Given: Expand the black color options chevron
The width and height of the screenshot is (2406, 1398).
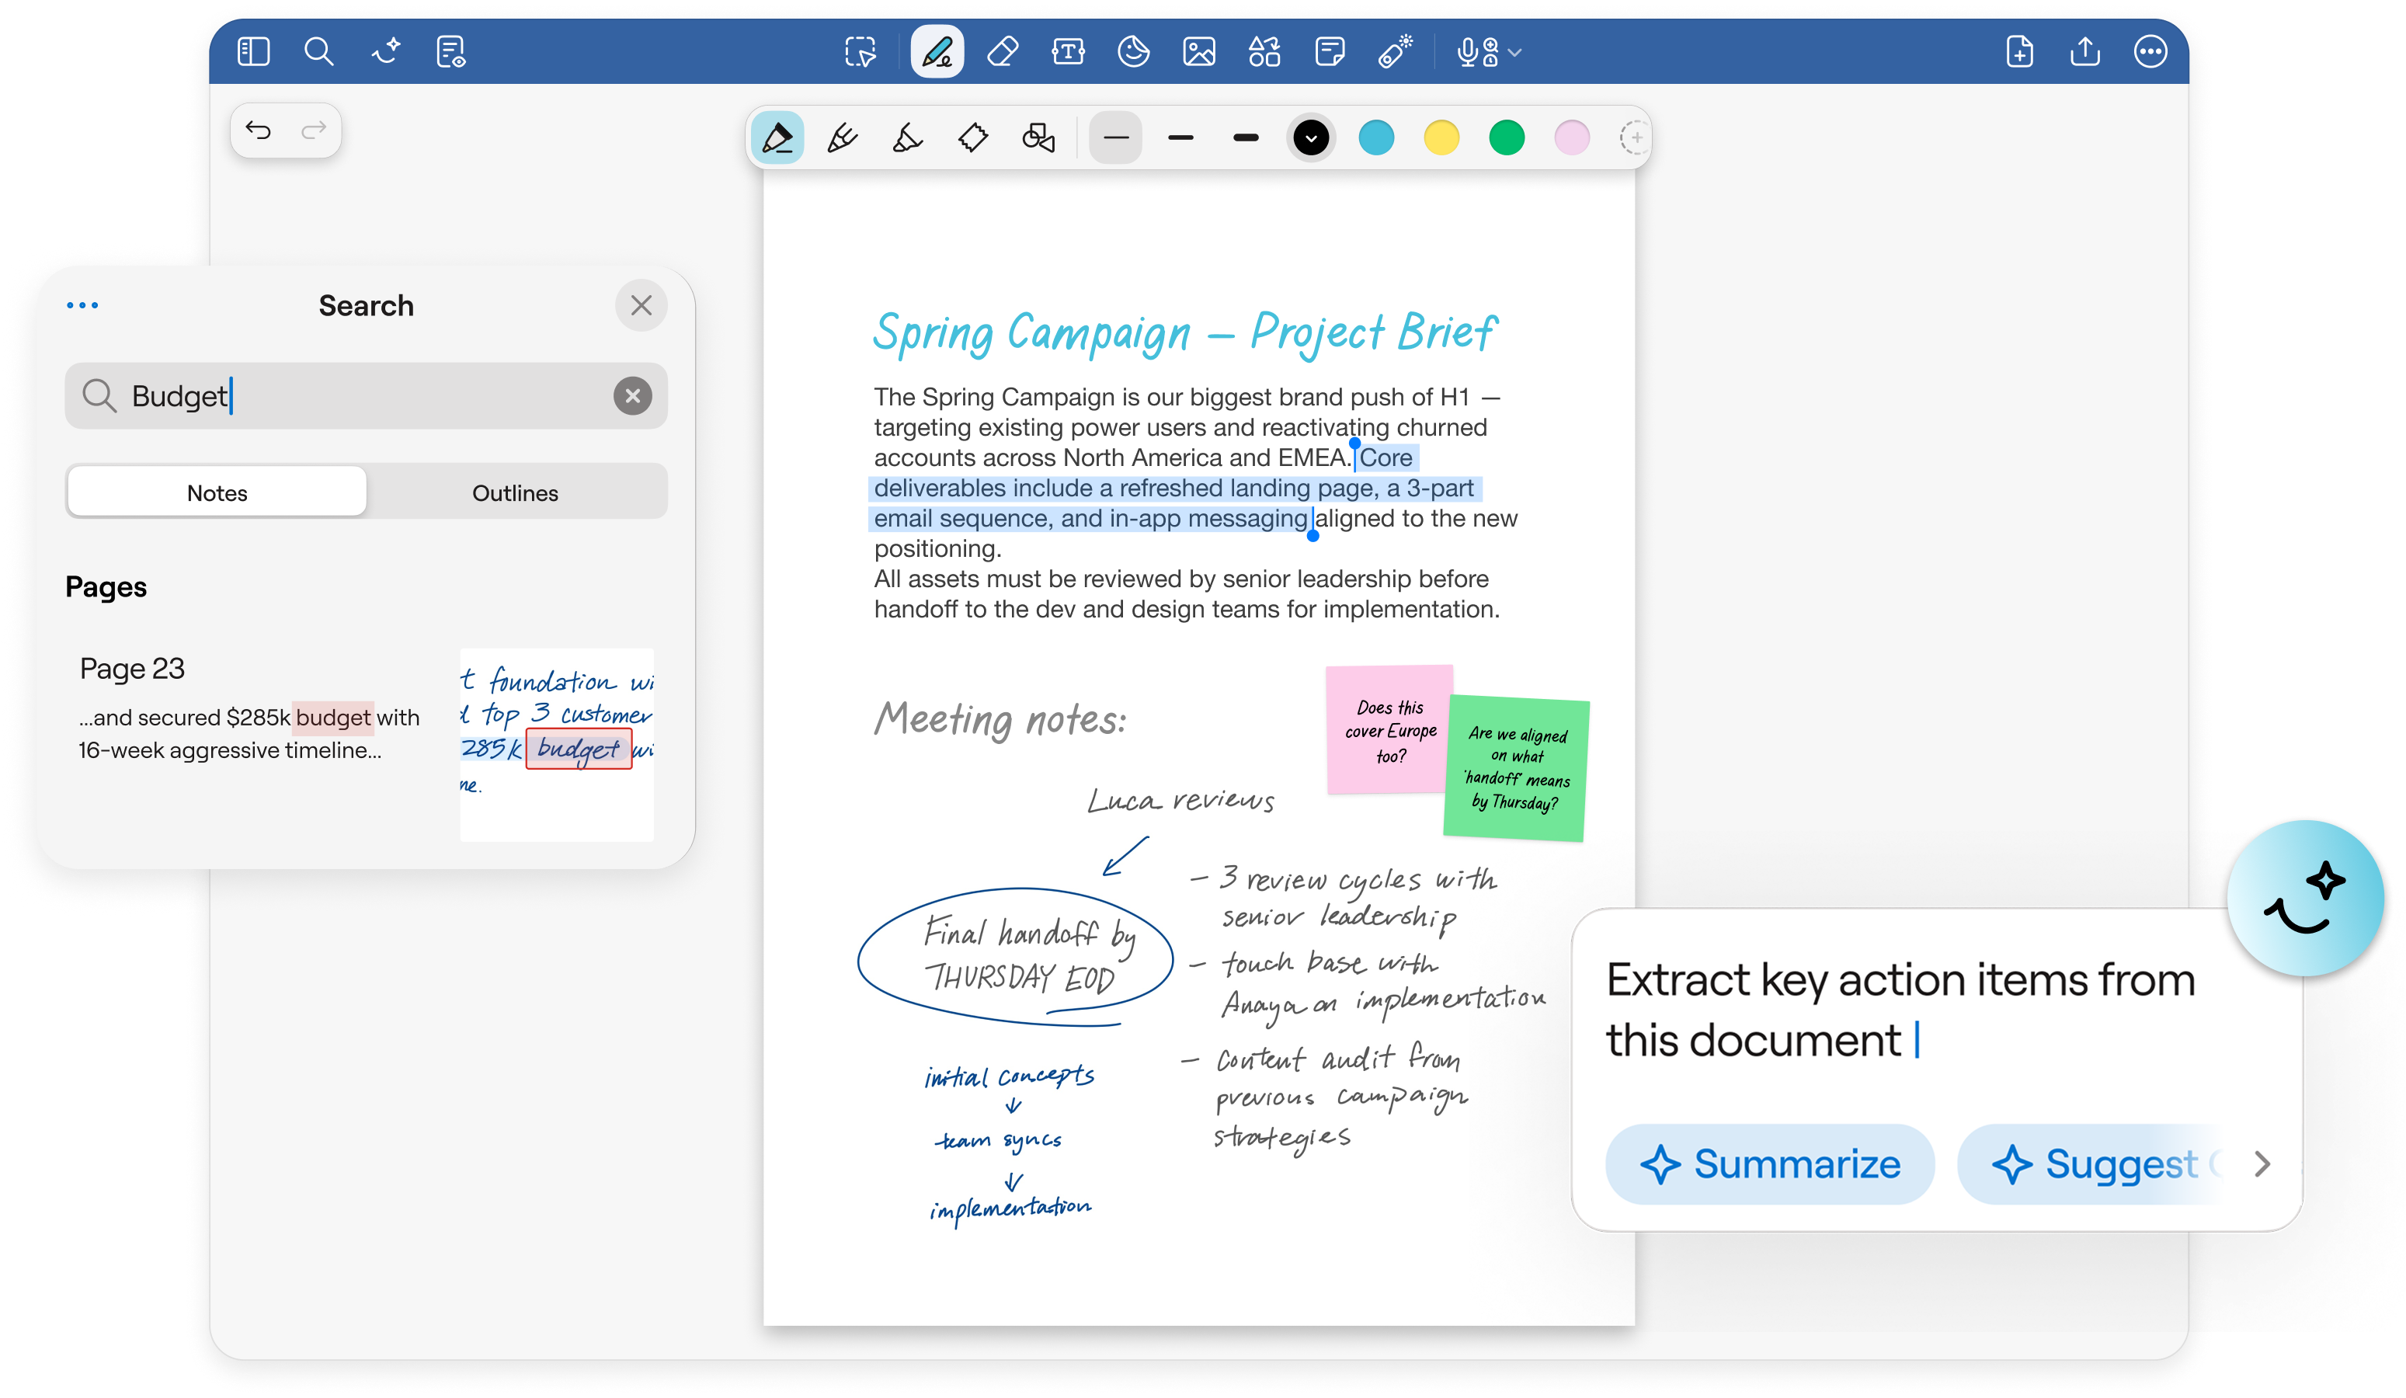Looking at the screenshot, I should (1311, 138).
